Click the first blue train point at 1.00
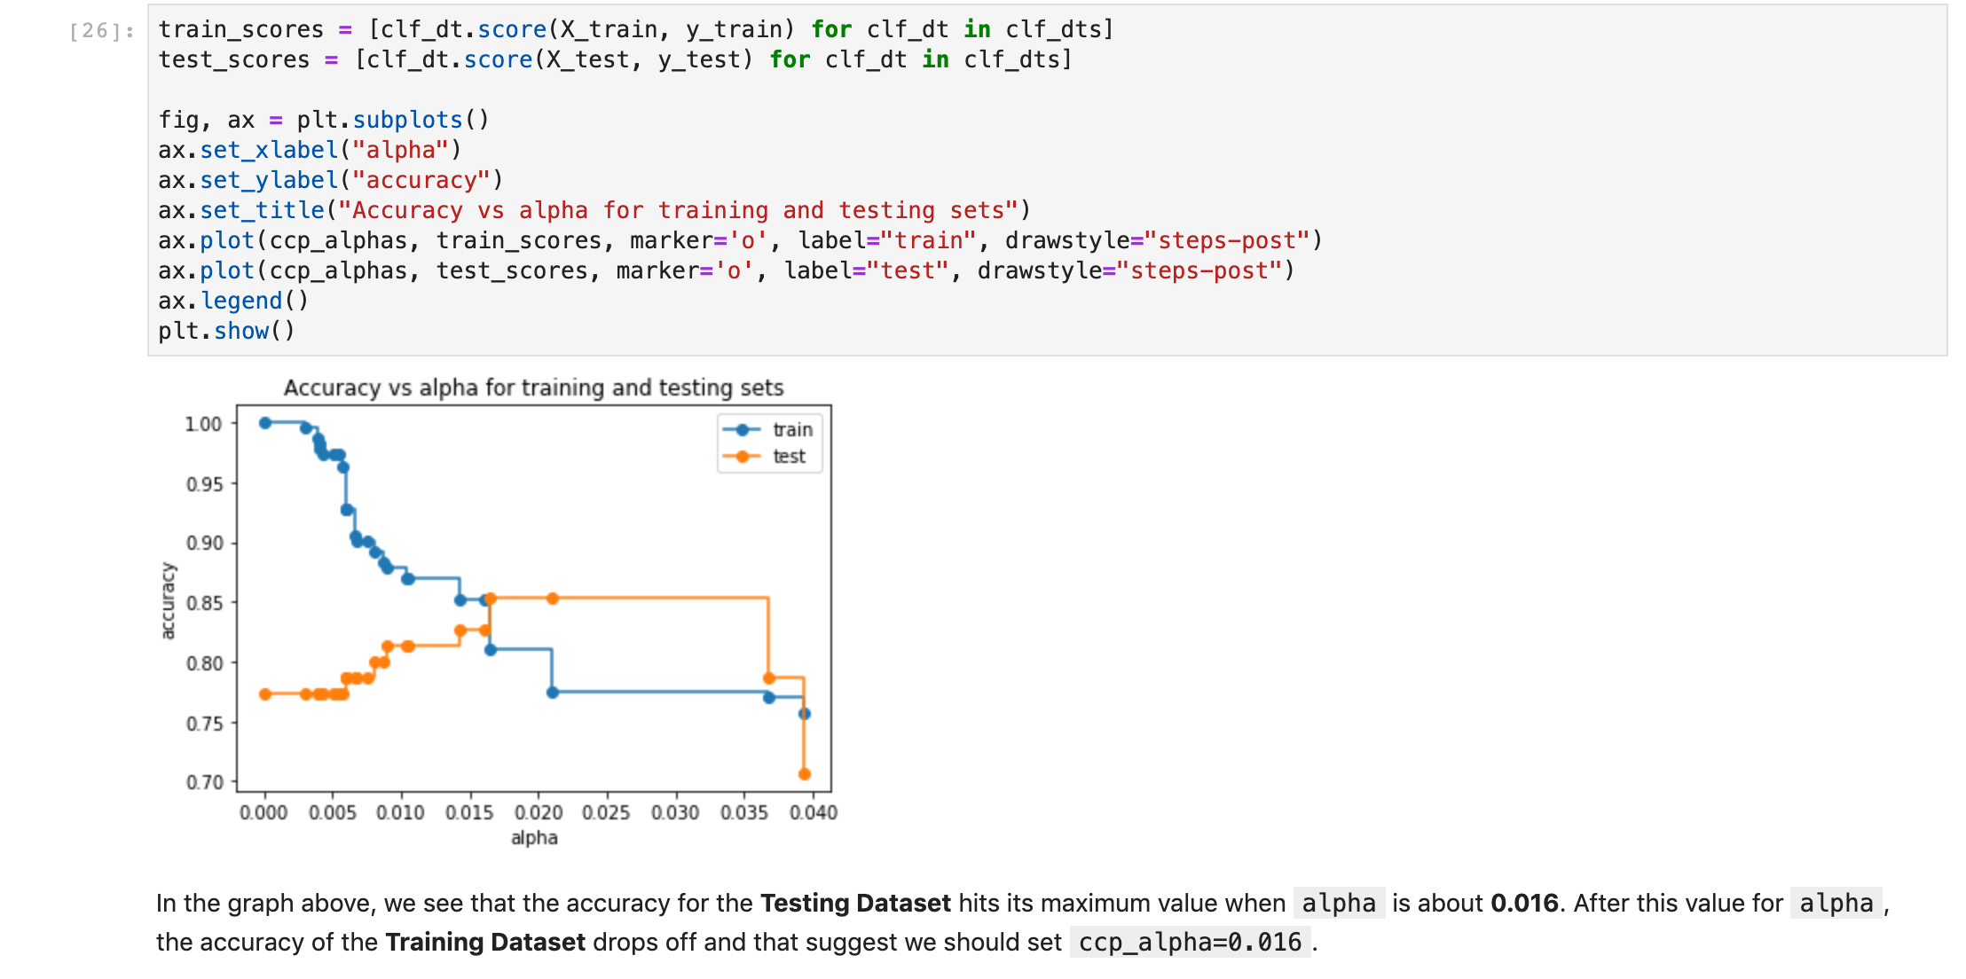The height and width of the screenshot is (979, 1966). (x=265, y=423)
